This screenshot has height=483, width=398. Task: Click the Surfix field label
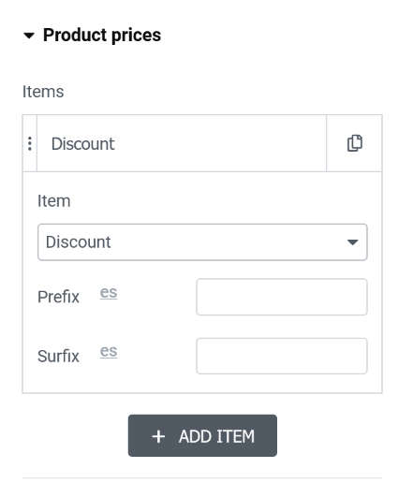58,356
